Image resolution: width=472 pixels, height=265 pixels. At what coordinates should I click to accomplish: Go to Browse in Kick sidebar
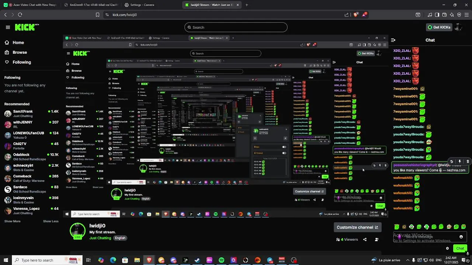[x=20, y=52]
